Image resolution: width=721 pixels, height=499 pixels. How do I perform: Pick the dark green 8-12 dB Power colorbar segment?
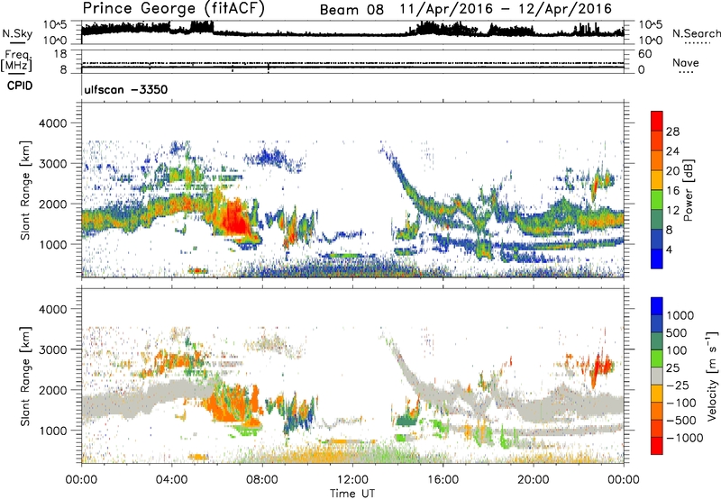pyautogui.click(x=657, y=220)
